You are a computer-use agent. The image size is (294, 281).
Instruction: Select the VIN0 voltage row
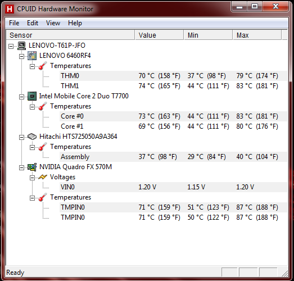[174, 187]
